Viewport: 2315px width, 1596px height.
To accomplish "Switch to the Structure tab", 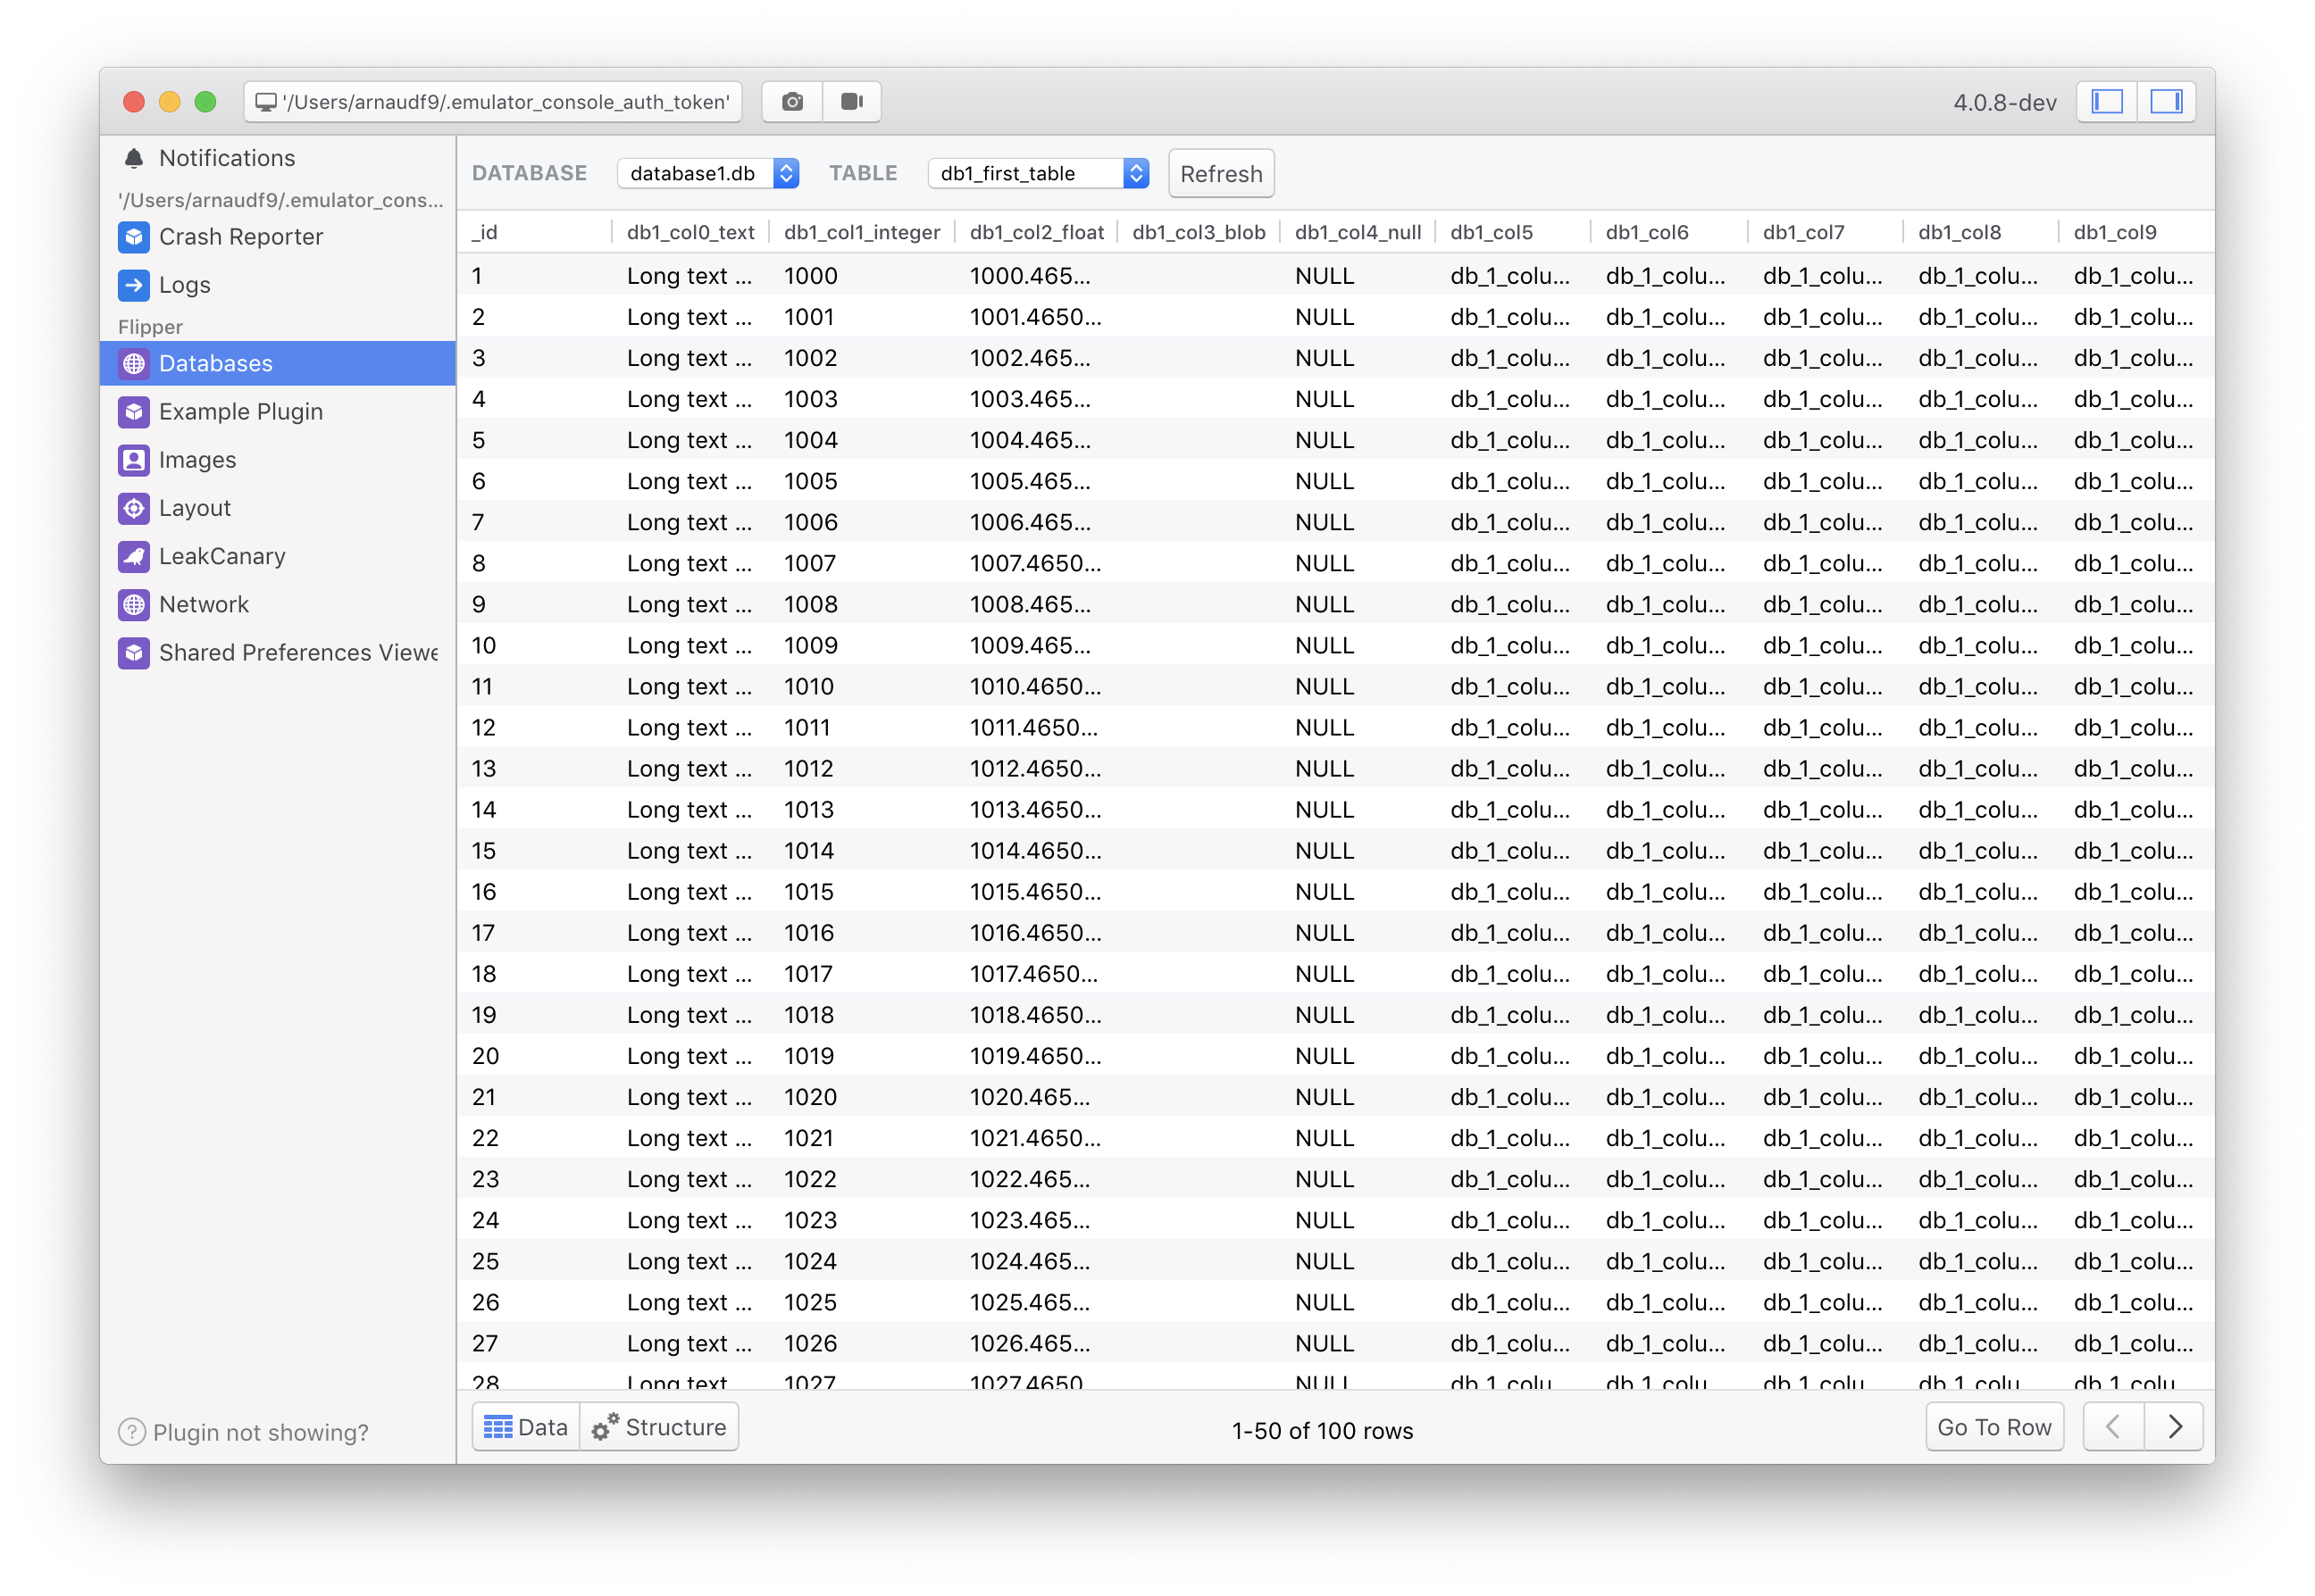I will [659, 1427].
